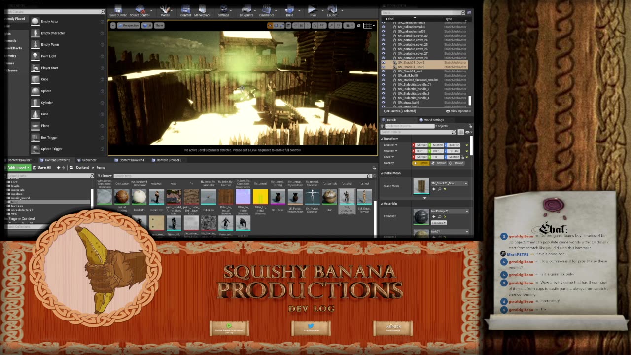Toggle visibility eye of SM_Shack01_wall
The image size is (631, 355).
click(384, 71)
